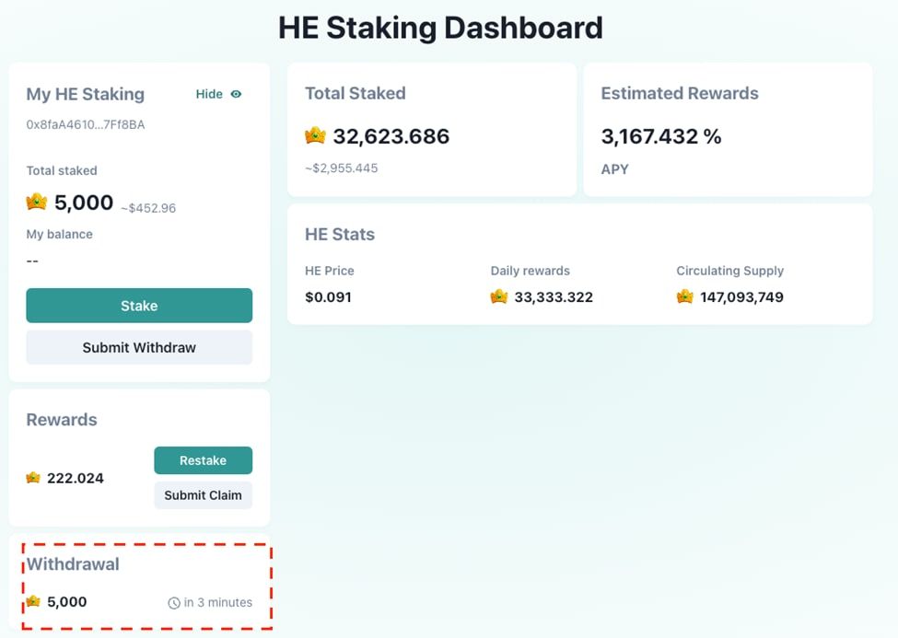
Task: Click the crown icon beside Circulating Supply value
Action: click(684, 296)
